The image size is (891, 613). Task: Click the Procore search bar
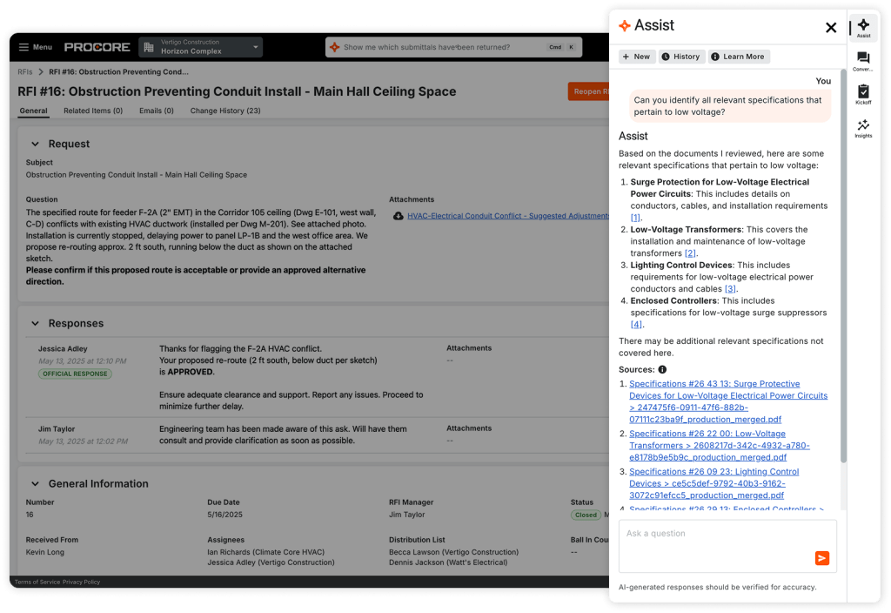(453, 47)
